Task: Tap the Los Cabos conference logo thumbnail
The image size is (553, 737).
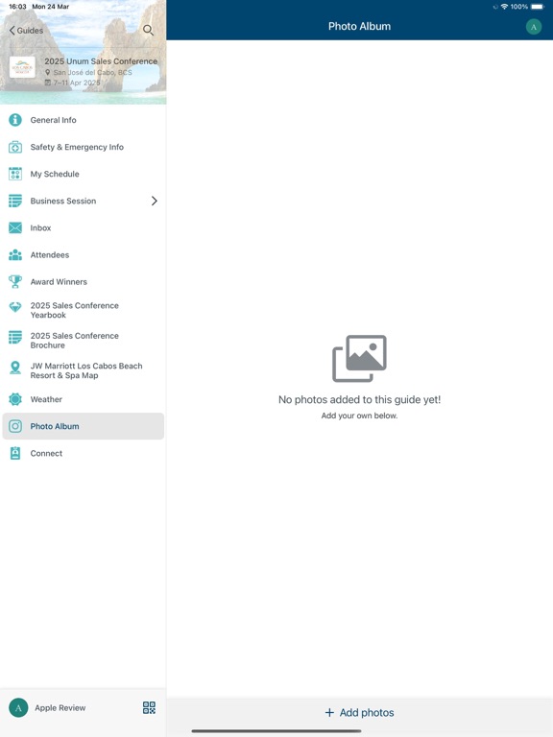Action: coord(22,68)
